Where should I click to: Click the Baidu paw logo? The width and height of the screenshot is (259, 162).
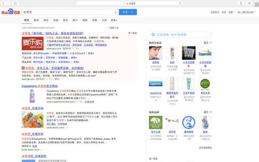pyautogui.click(x=11, y=11)
